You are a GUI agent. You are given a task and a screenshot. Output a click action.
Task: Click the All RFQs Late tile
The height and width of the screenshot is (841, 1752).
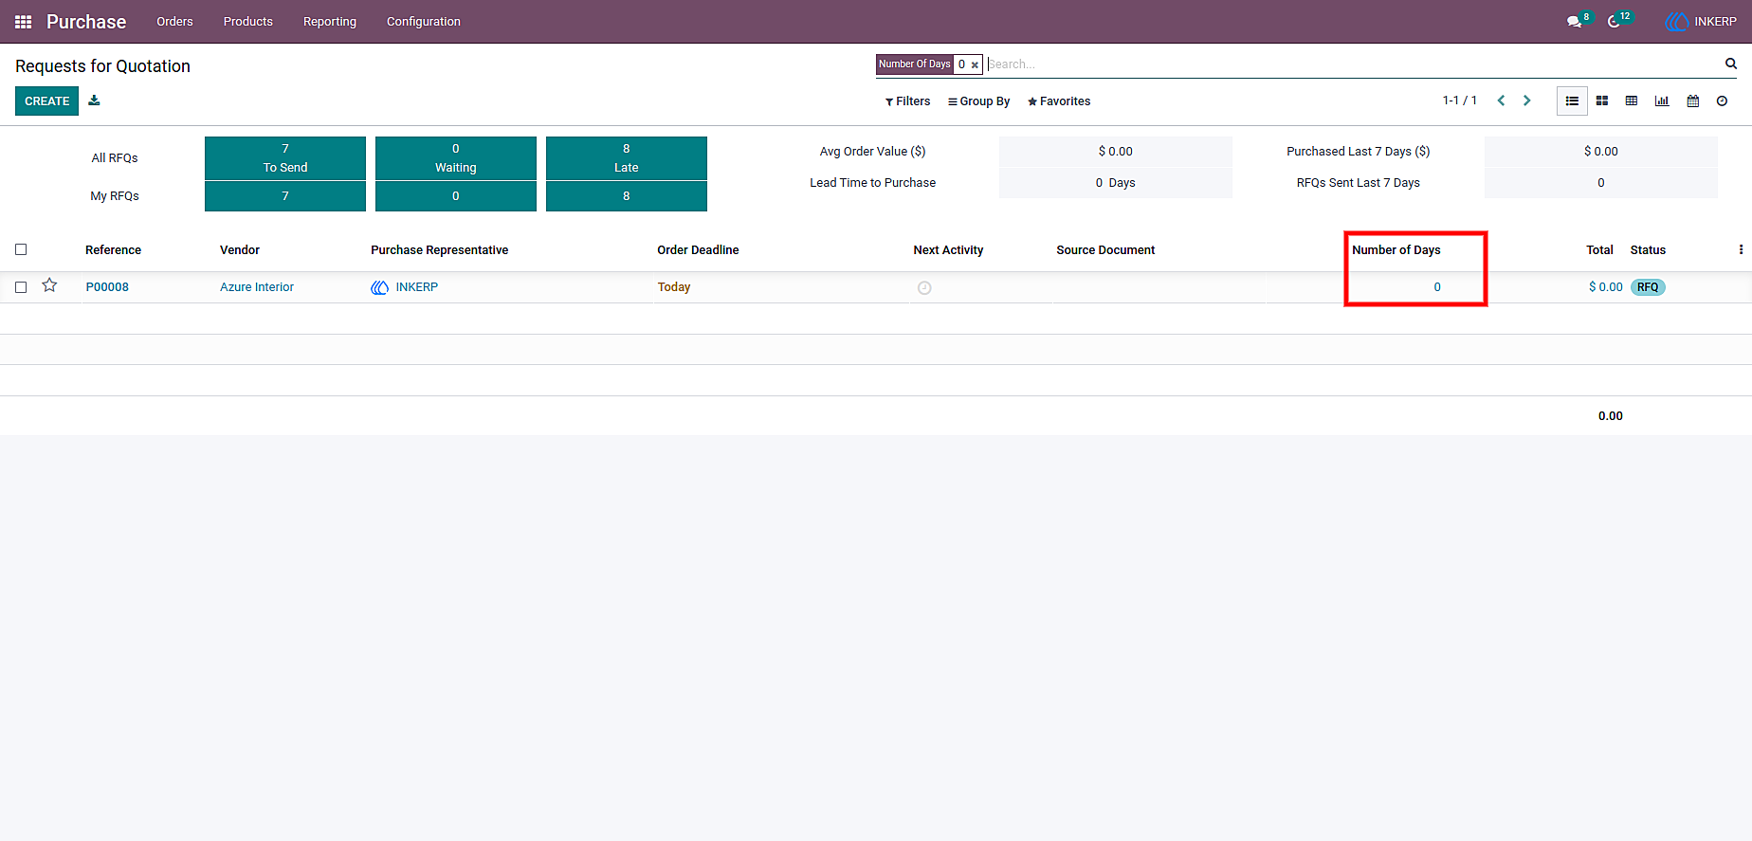tap(627, 157)
